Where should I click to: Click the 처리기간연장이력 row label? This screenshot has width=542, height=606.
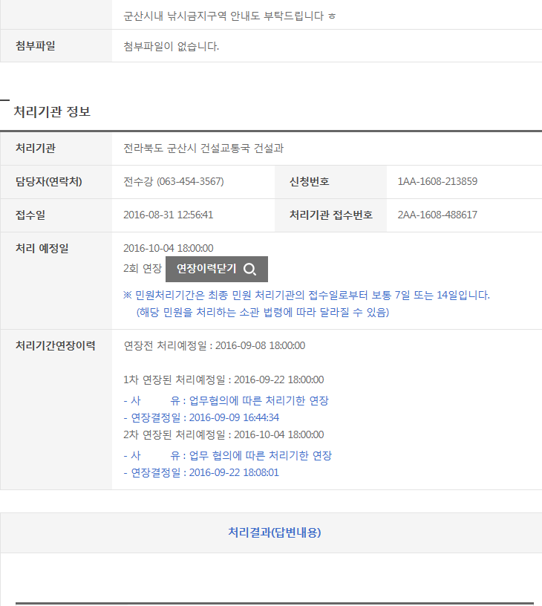(56, 345)
